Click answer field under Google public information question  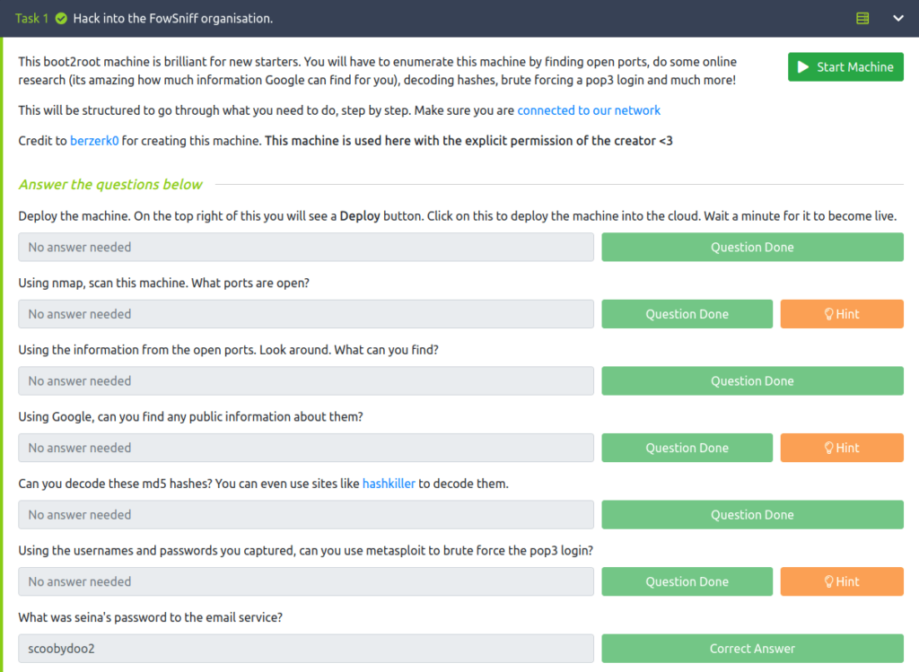tap(306, 448)
